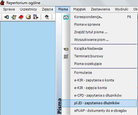Viewport: 138px width, 115px height.
Task: Click the hand with pen toolbar icon
Action: tap(14, 17)
